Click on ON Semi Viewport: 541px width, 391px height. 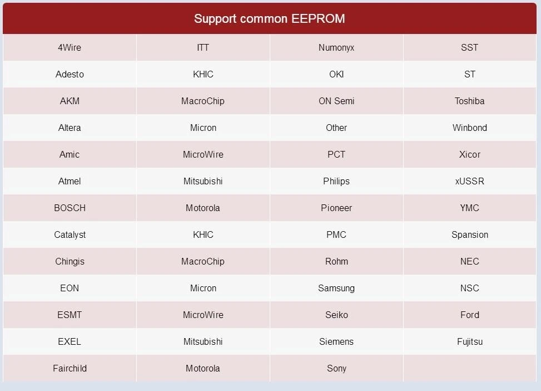[x=336, y=101]
